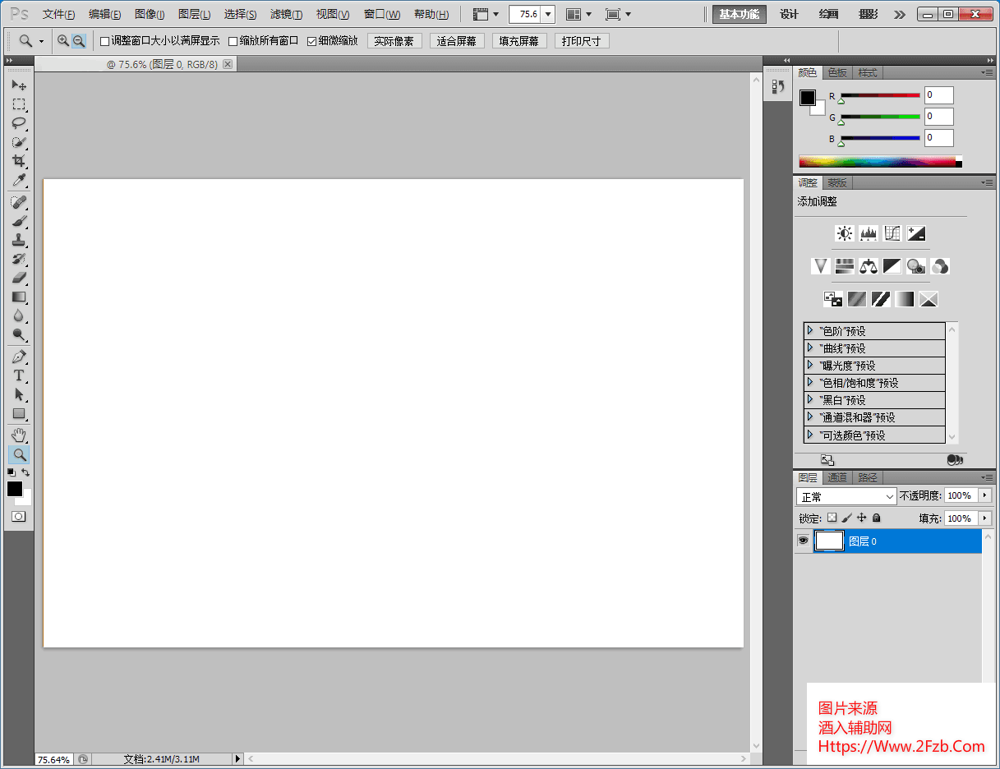Select the Gradient tool
1000x769 pixels.
pyautogui.click(x=18, y=297)
